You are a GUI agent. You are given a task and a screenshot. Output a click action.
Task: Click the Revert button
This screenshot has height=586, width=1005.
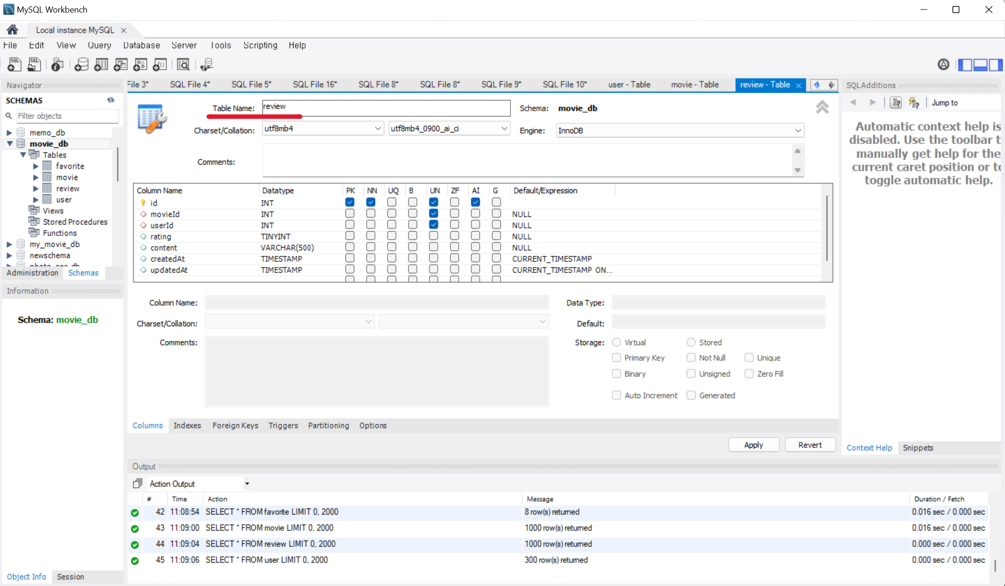tap(810, 445)
